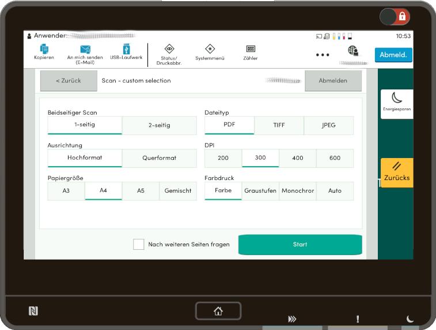
Task: Select Graustufen color mode
Action: tap(260, 191)
